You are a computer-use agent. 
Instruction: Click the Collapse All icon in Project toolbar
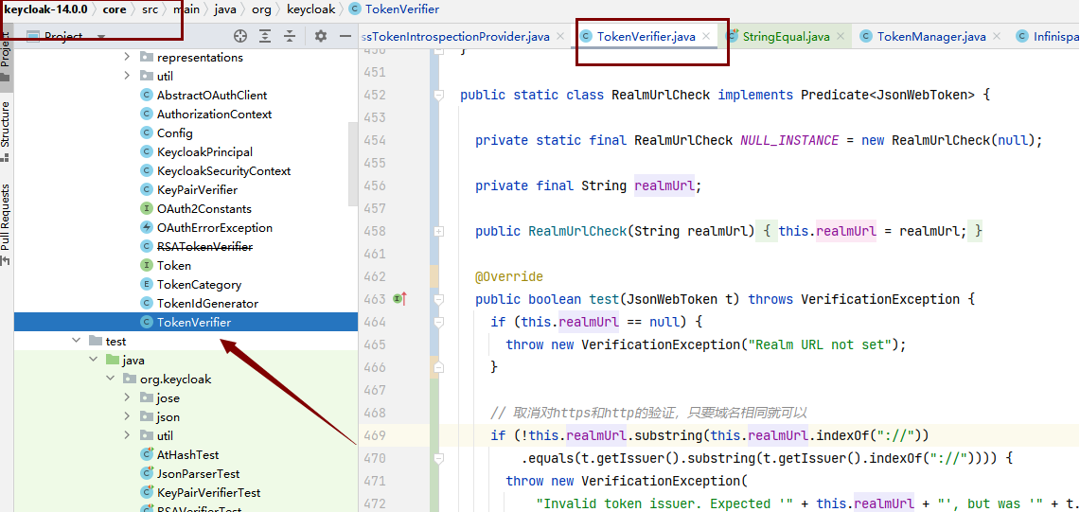[x=290, y=37]
